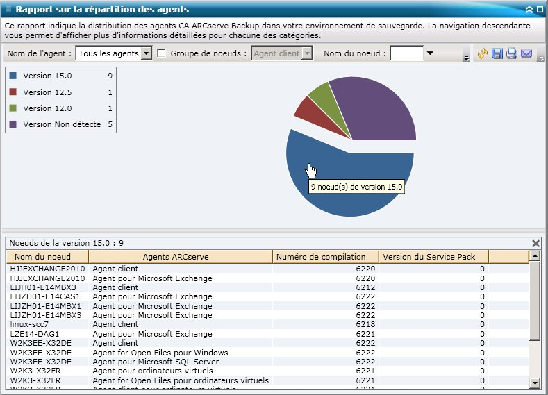Save the report with the diskette icon
Image resolution: width=548 pixels, height=395 pixels.
[x=497, y=53]
